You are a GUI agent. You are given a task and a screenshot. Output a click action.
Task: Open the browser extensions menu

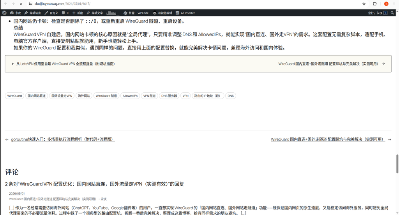point(375,4)
